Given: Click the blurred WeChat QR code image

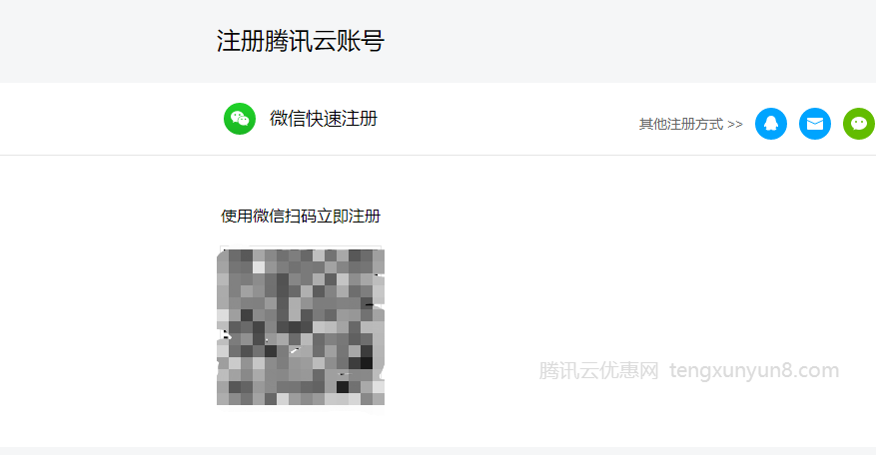Looking at the screenshot, I should click(x=301, y=327).
